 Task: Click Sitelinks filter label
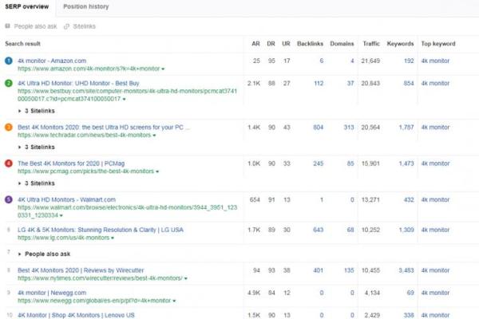[85, 26]
